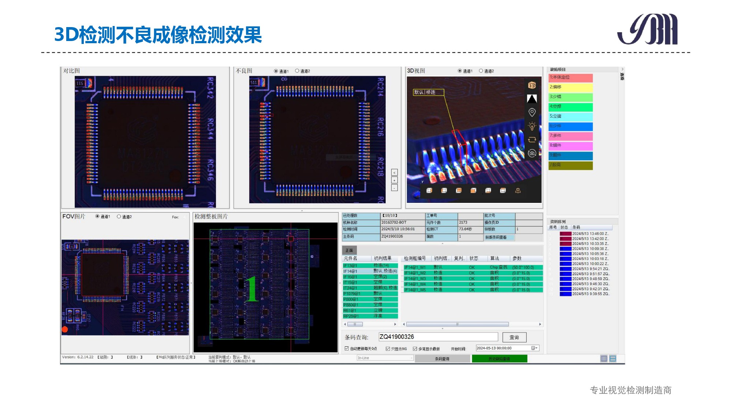Select 通道2 radio in 3D视图 panel
Screen dimensions: 732x412
pyautogui.click(x=481, y=71)
